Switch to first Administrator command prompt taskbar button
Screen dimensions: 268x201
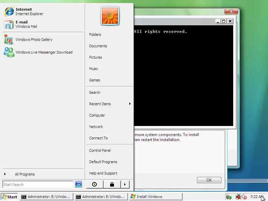[x=46, y=197]
